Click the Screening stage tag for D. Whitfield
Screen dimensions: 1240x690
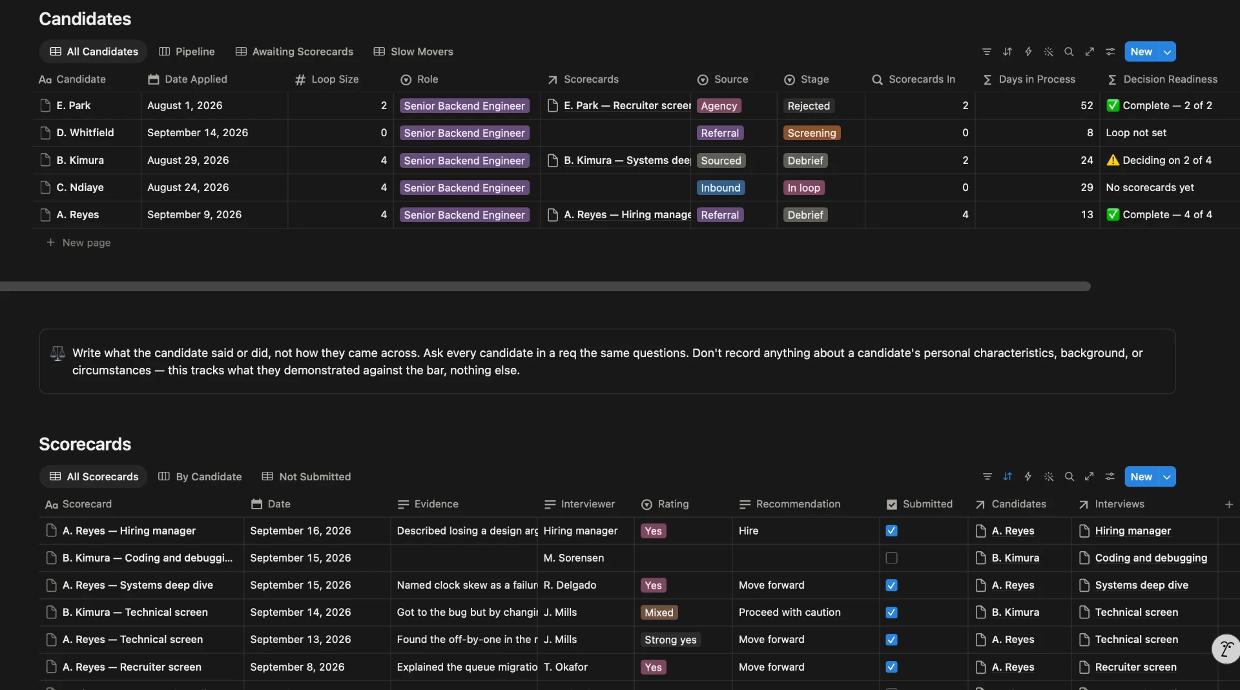(x=812, y=133)
